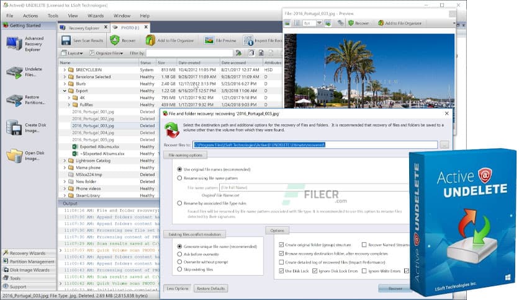Launch Undelete Files from Getting Started

click(15, 72)
